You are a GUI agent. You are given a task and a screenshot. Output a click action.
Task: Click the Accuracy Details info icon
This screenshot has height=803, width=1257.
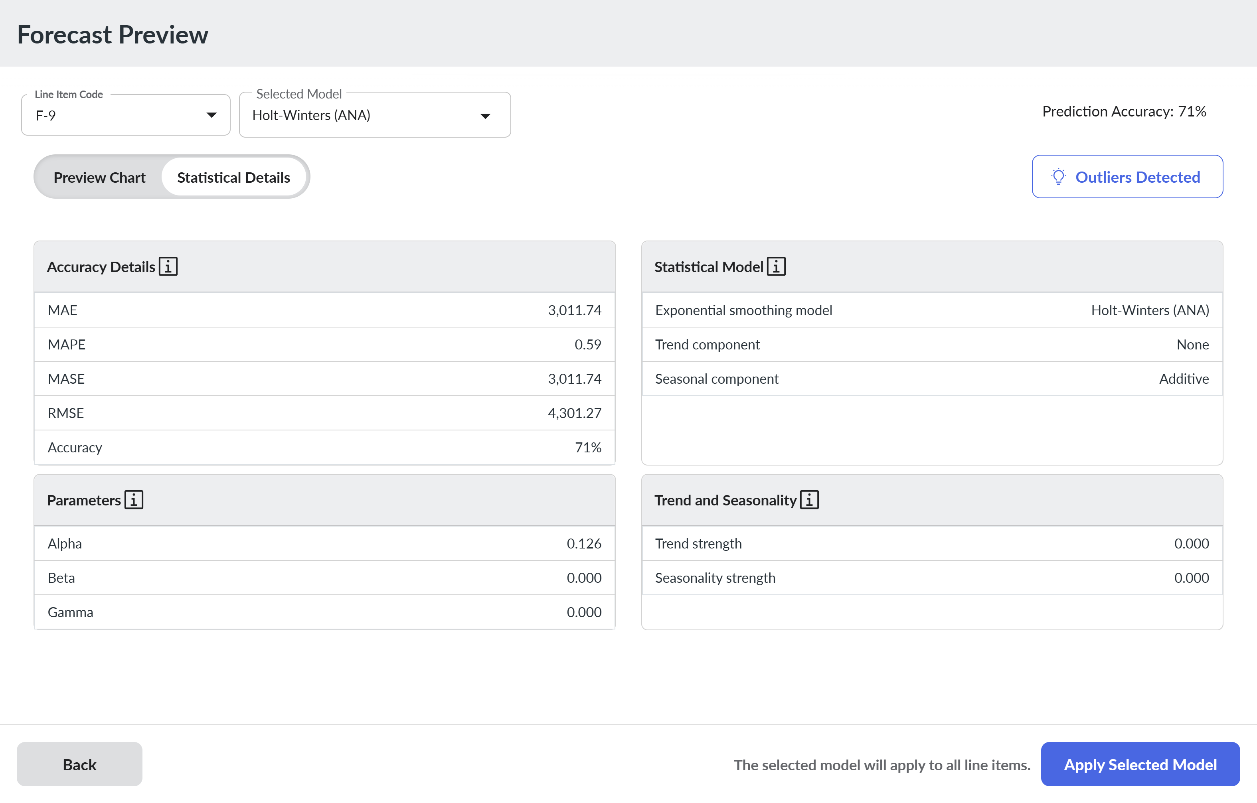168,266
